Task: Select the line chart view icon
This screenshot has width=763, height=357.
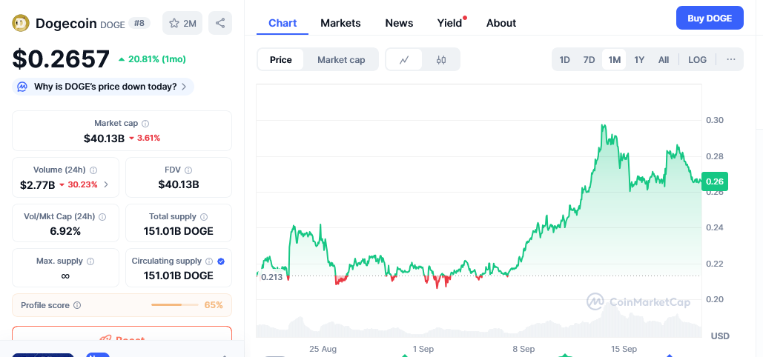Action: 404,60
